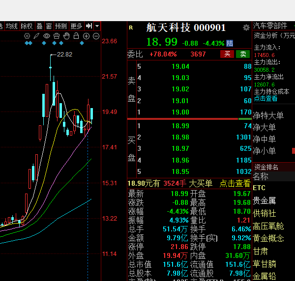295x281 pixels.
Task: Click sell level 5 price 19.04
Action: click(x=180, y=66)
